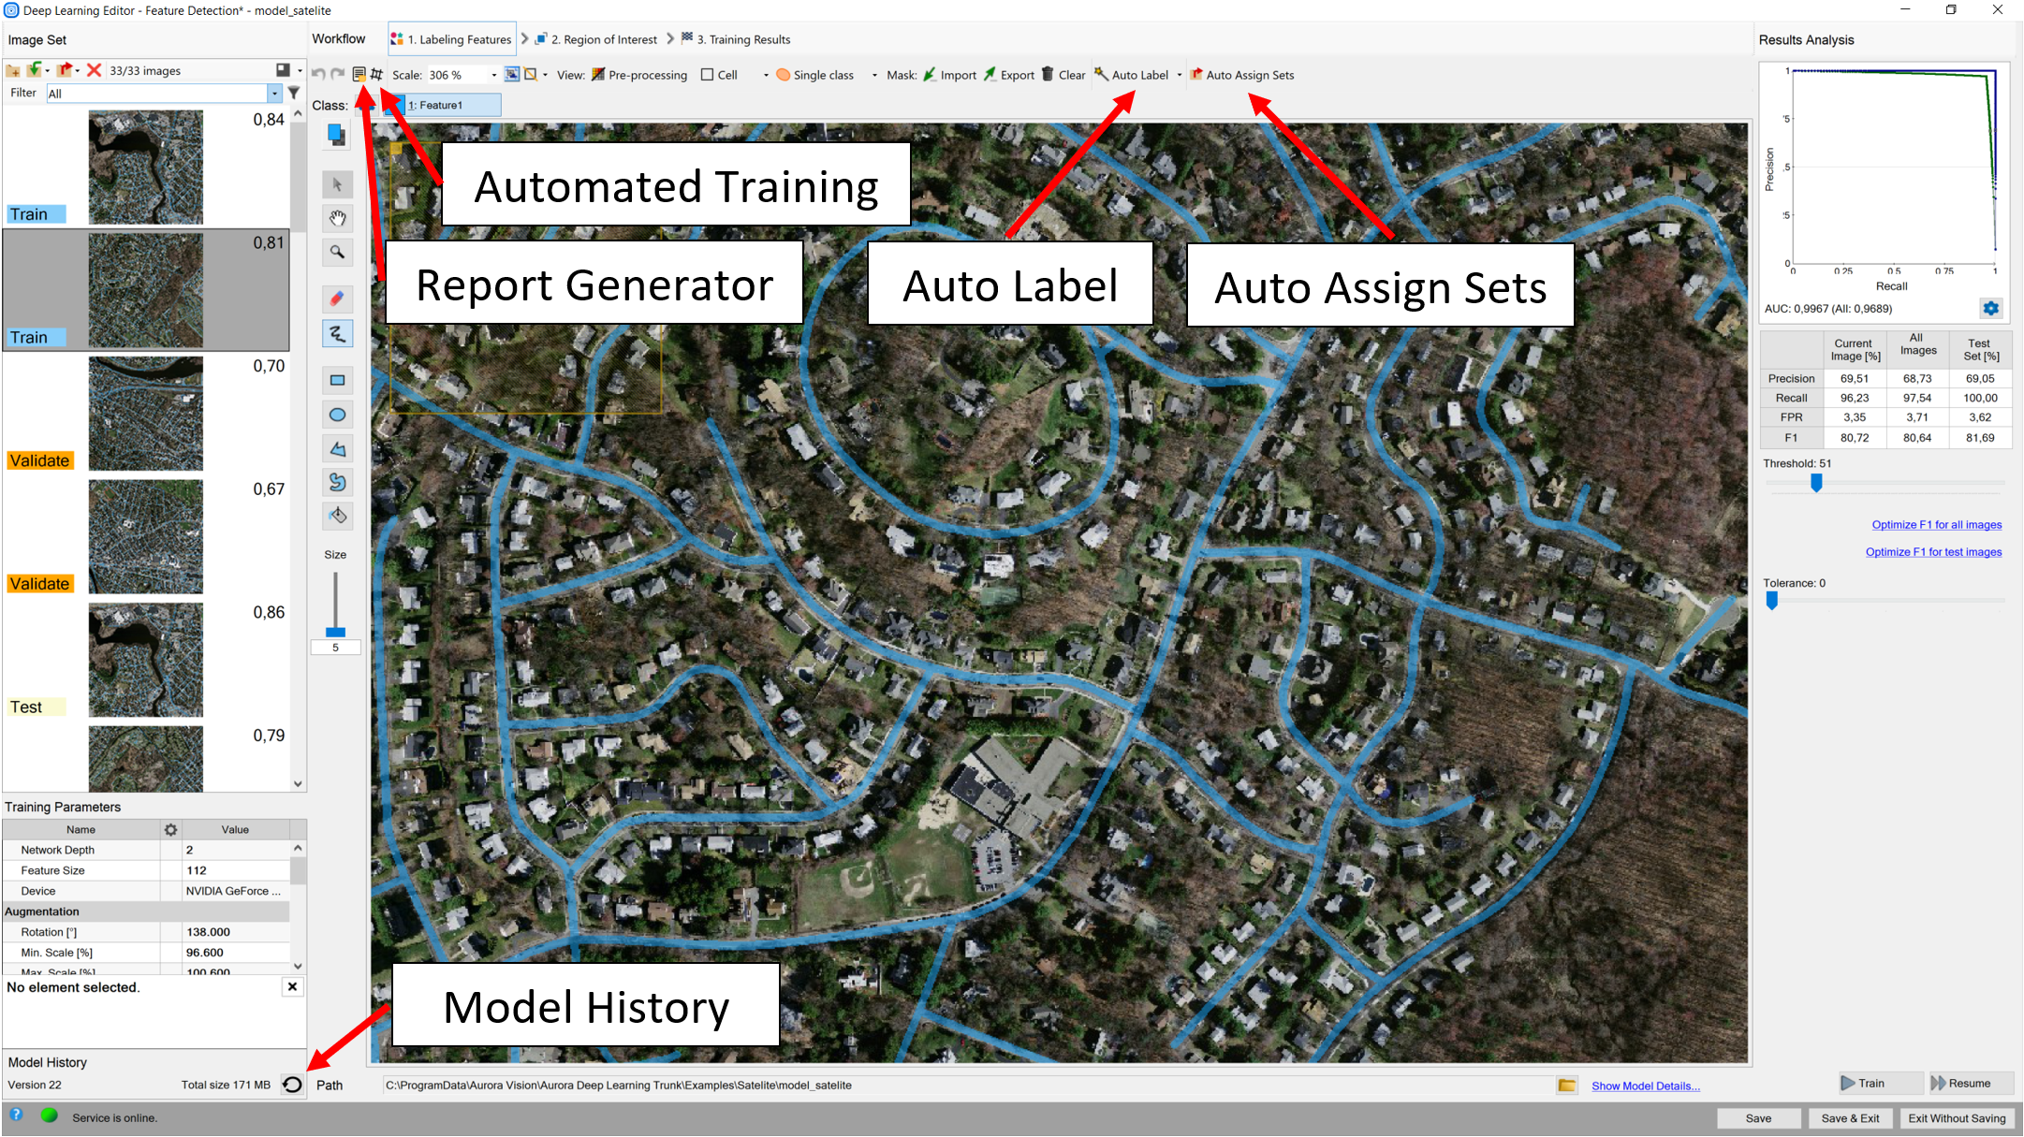
Task: Open the Auto Label dropdown arrow
Action: pyautogui.click(x=1180, y=75)
